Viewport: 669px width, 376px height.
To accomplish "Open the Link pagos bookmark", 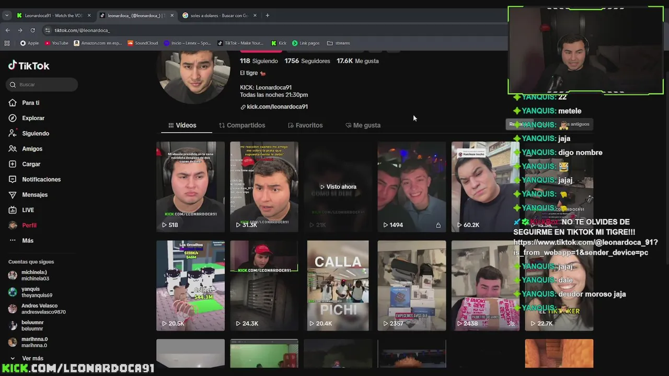I will (x=306, y=43).
